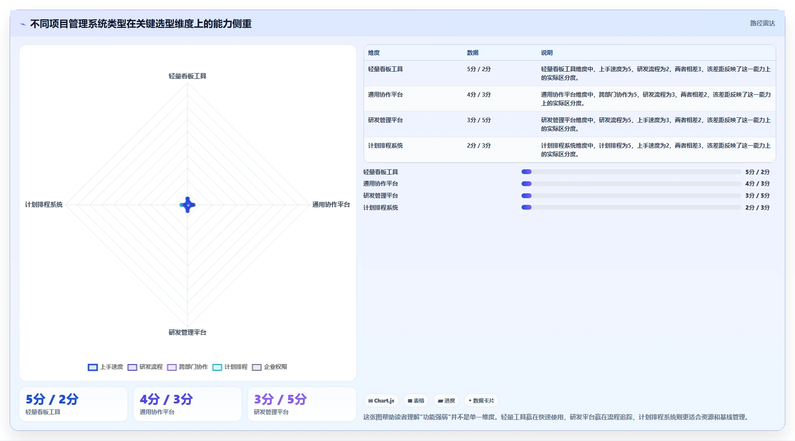Open the 3分 / 5分 研发管理平台 card
Image resolution: width=795 pixels, height=441 pixels.
[x=302, y=404]
